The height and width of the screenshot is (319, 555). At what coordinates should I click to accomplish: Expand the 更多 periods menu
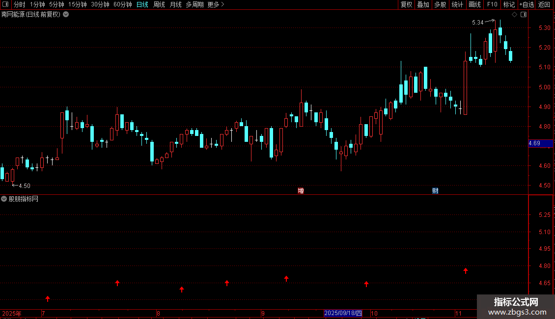[x=216, y=4]
